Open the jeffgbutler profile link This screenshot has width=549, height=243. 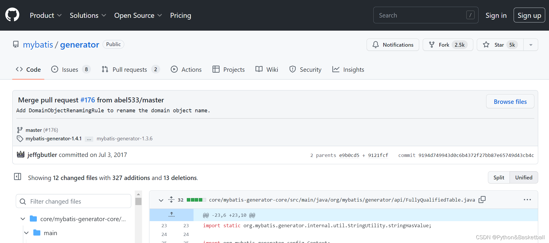[42, 155]
